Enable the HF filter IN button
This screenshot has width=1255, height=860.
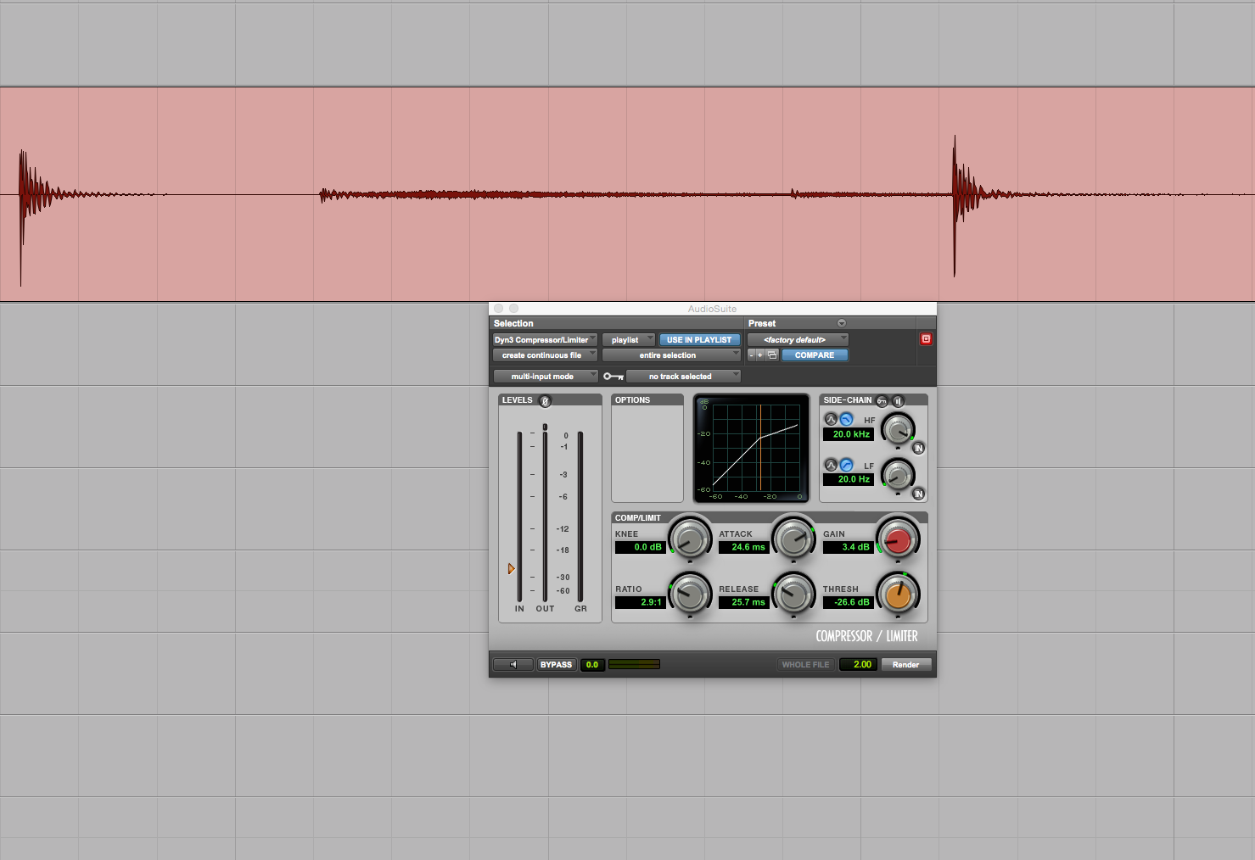918,448
